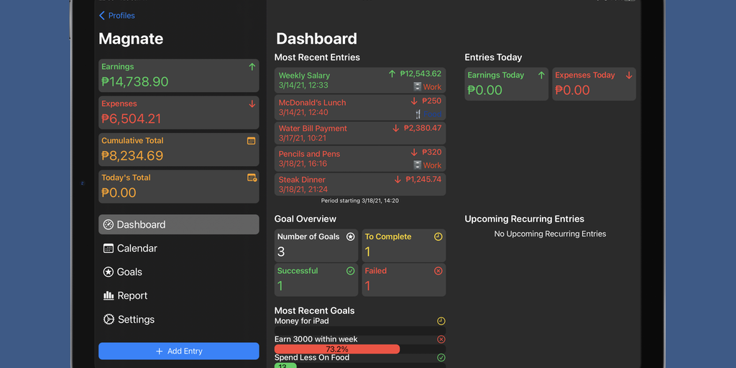Select Dashboard in the sidebar
Image resolution: width=736 pixels, height=368 pixels.
pos(178,224)
